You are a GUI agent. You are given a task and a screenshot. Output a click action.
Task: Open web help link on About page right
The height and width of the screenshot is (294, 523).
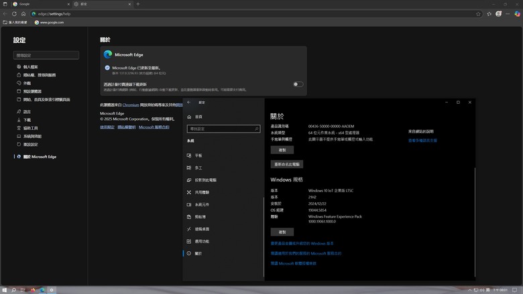click(422, 141)
